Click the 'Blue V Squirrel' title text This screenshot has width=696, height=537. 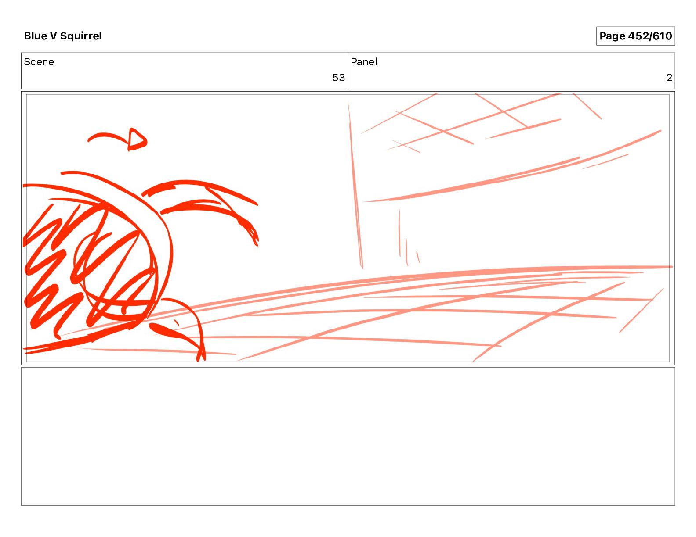(x=63, y=36)
